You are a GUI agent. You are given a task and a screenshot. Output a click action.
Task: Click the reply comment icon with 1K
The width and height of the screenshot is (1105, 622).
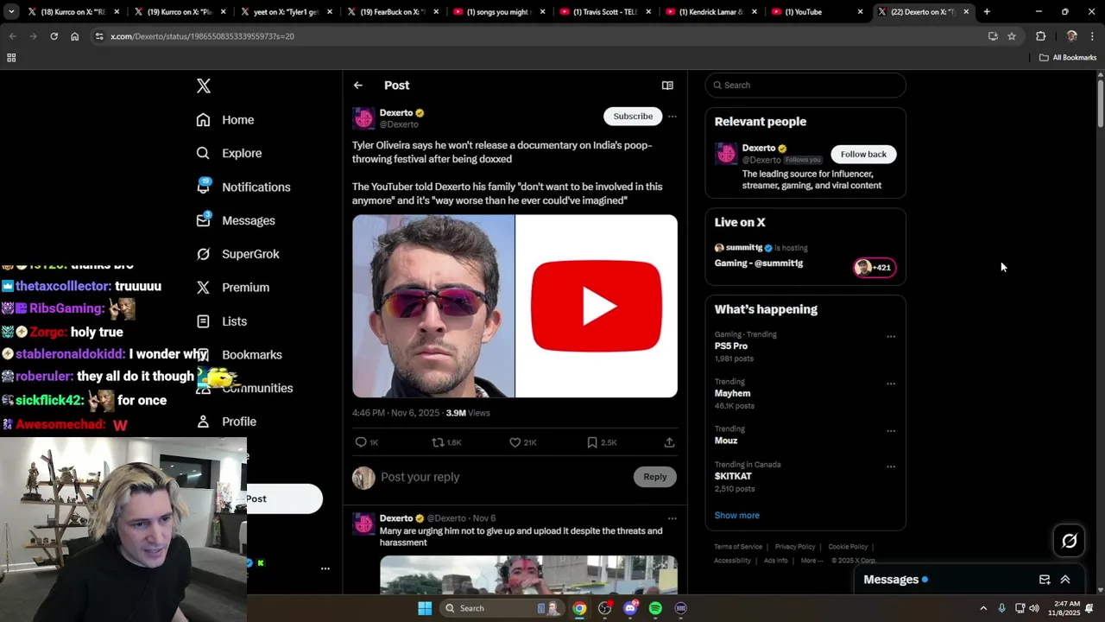click(361, 442)
